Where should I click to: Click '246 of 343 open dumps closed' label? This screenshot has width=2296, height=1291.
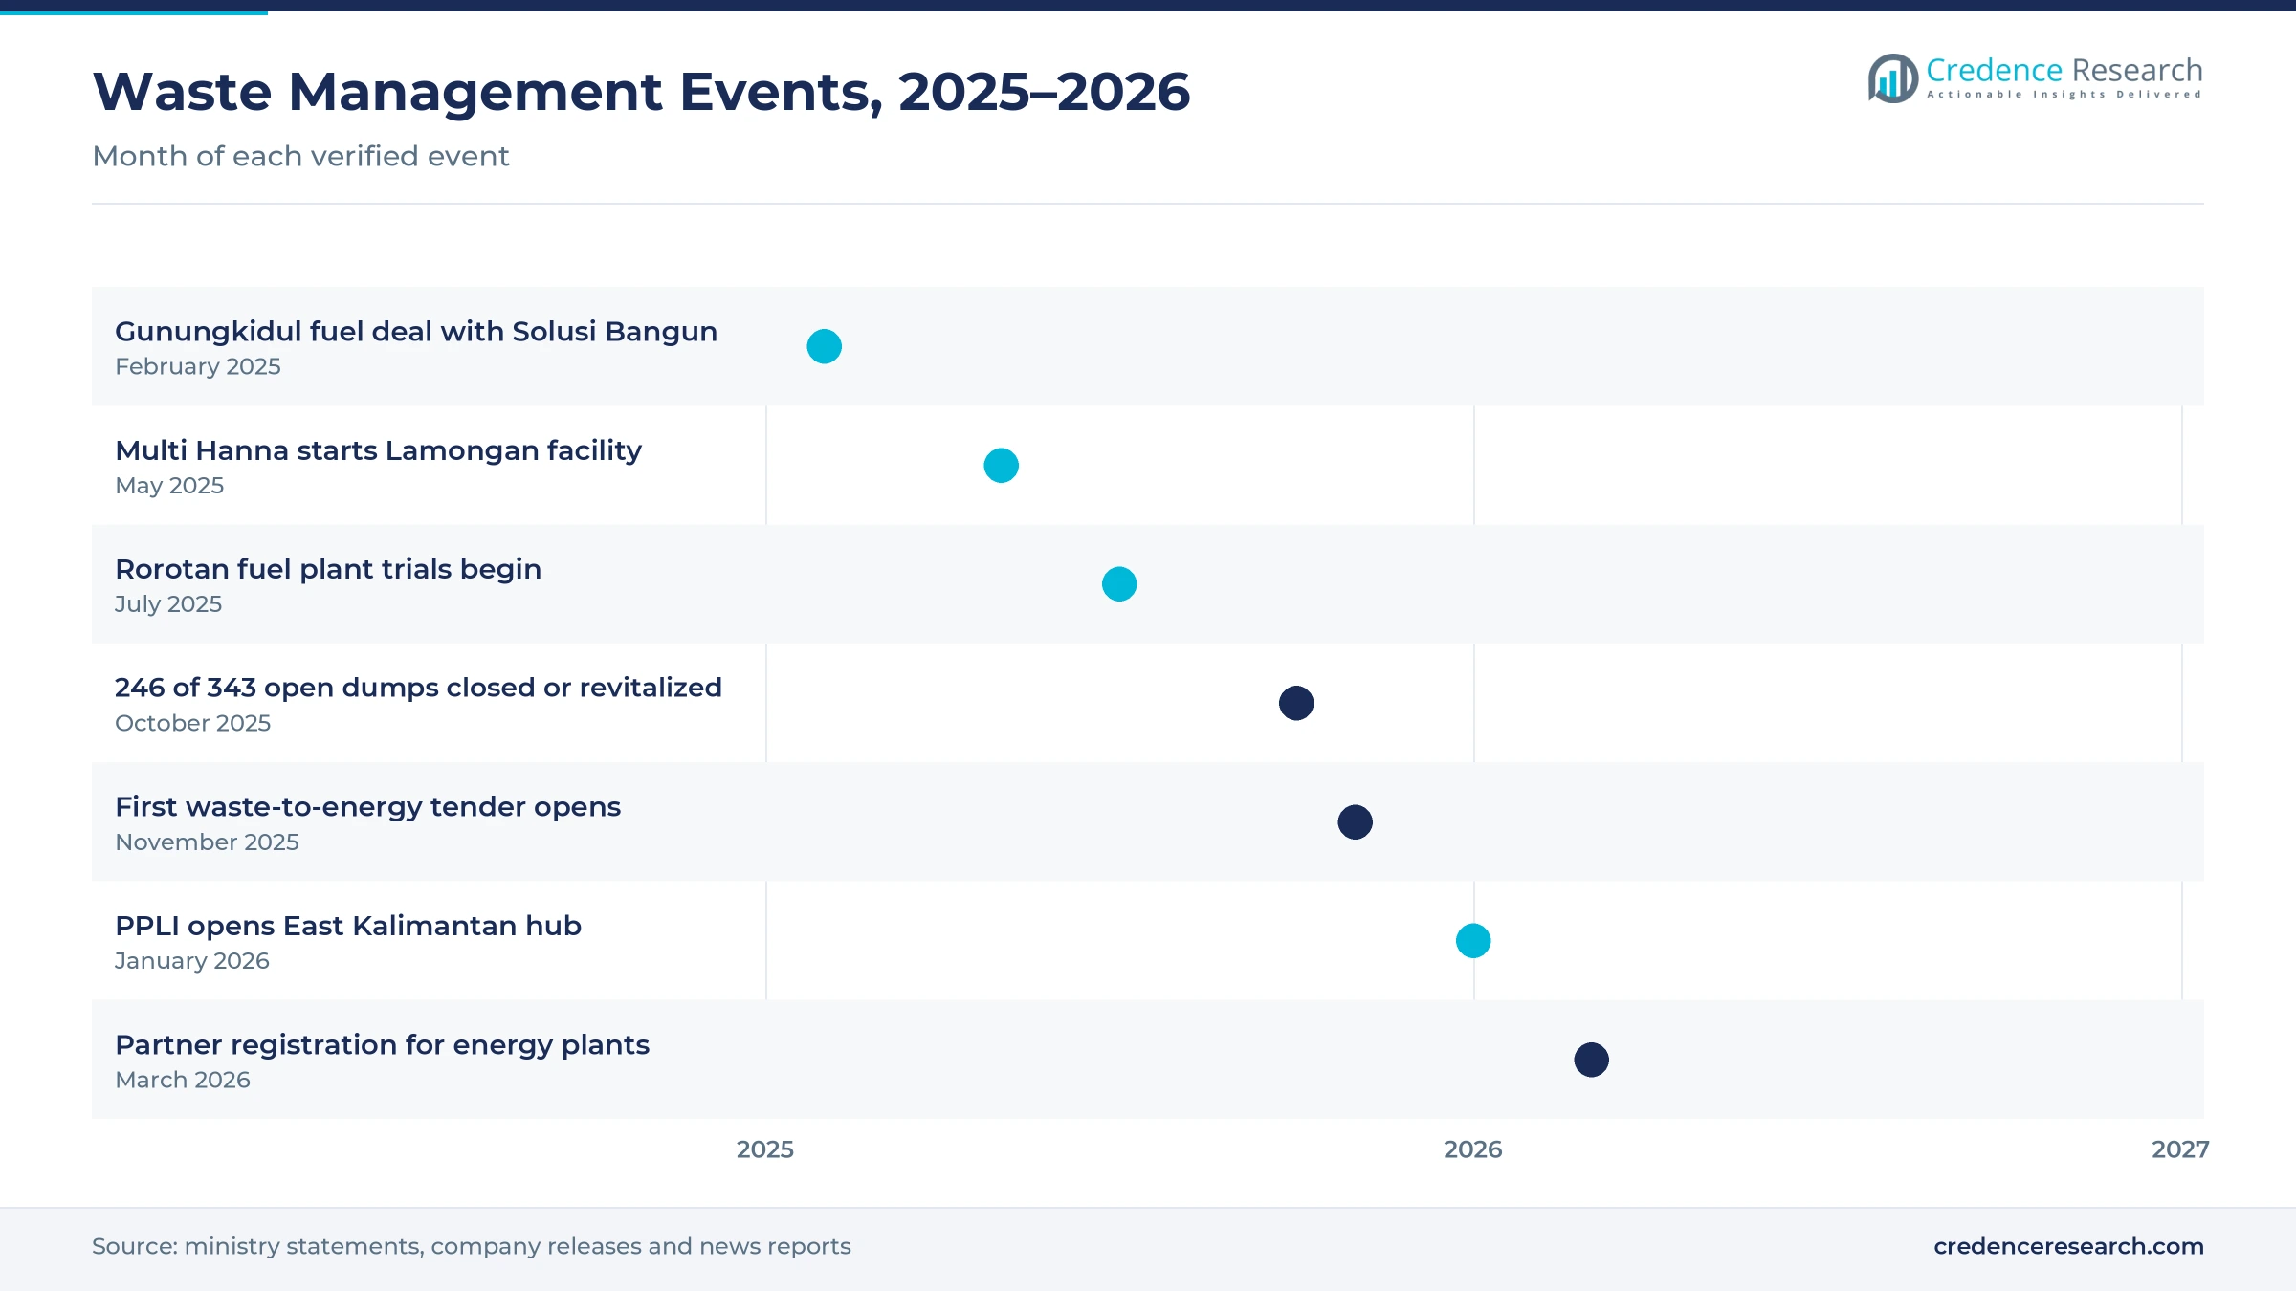point(418,688)
